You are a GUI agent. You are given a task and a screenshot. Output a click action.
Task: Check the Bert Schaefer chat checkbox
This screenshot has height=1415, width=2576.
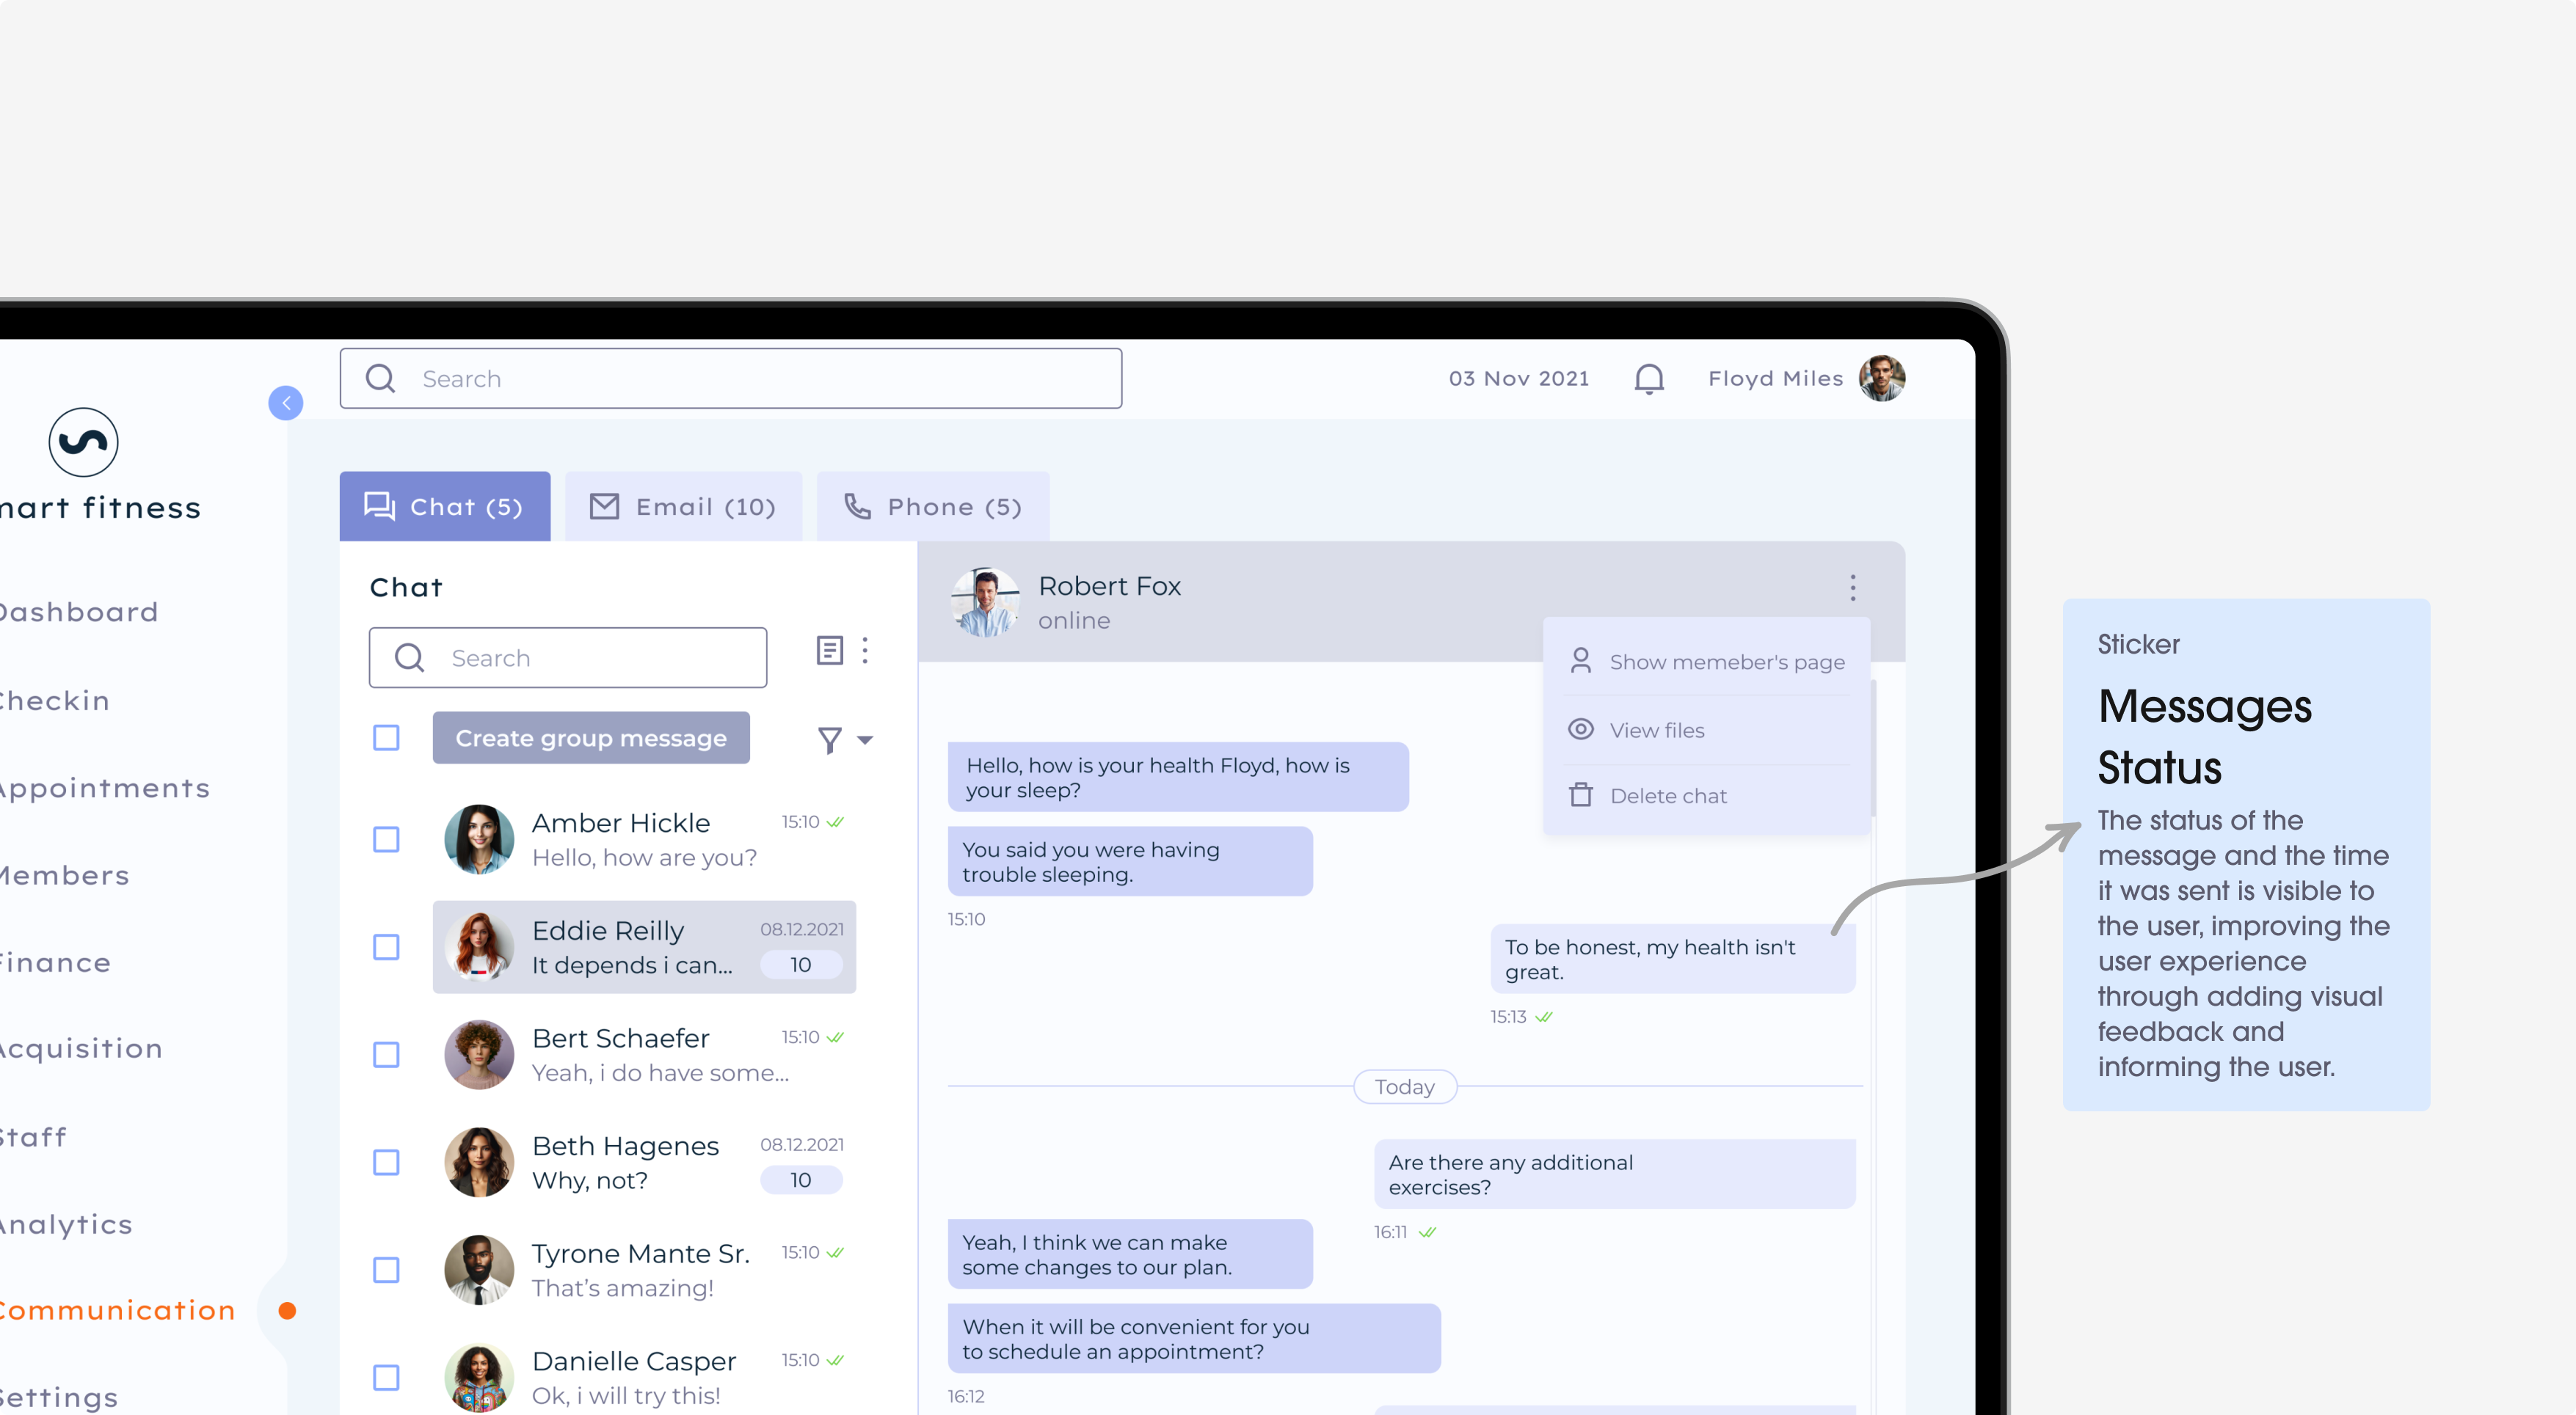click(x=386, y=1054)
